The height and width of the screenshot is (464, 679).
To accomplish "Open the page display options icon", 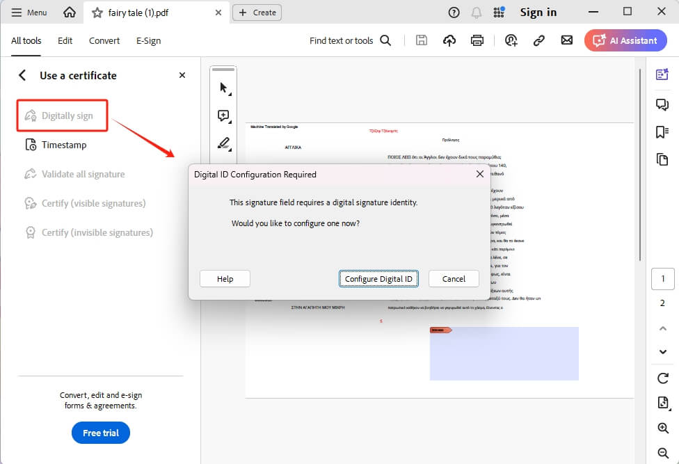I will pyautogui.click(x=663, y=403).
